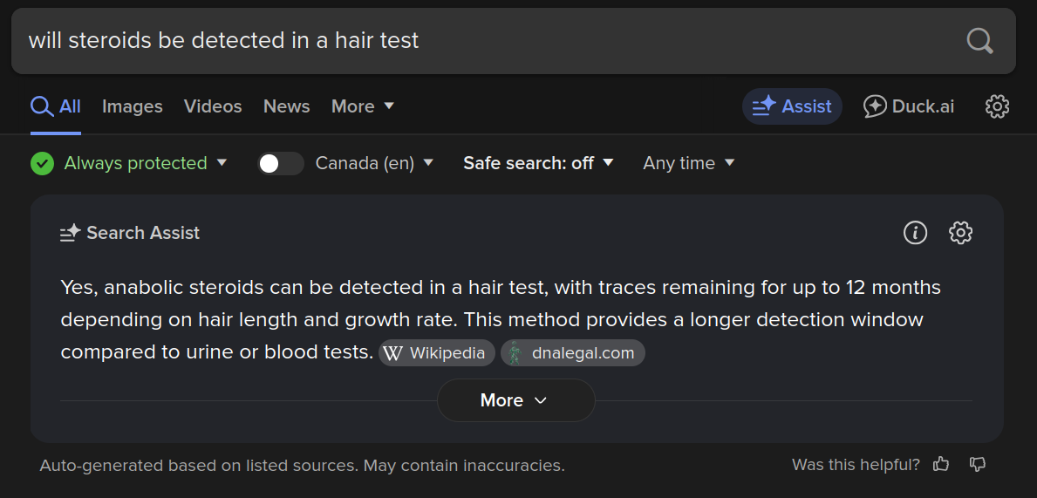Open the Duck.ai chat
The height and width of the screenshot is (498, 1037).
[909, 106]
